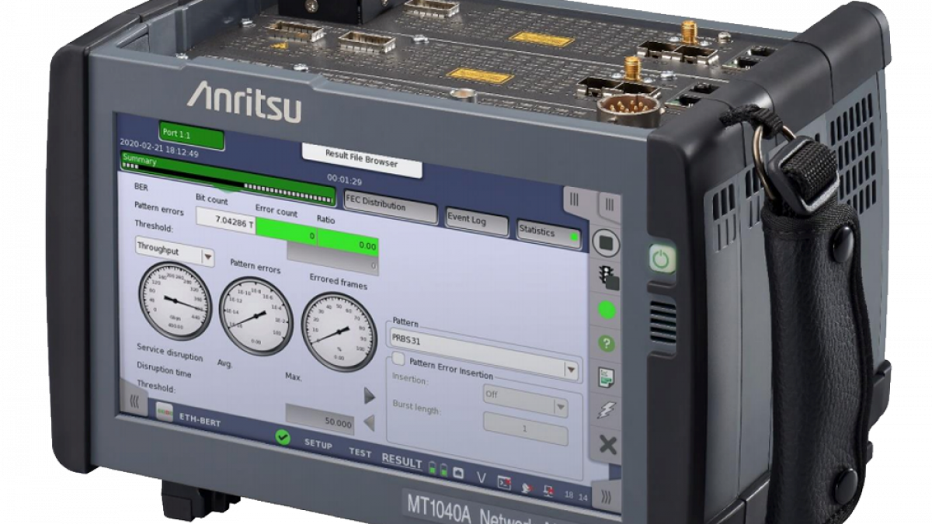The image size is (932, 524).
Task: Click the 50.000 threshold field
Action: [x=319, y=418]
